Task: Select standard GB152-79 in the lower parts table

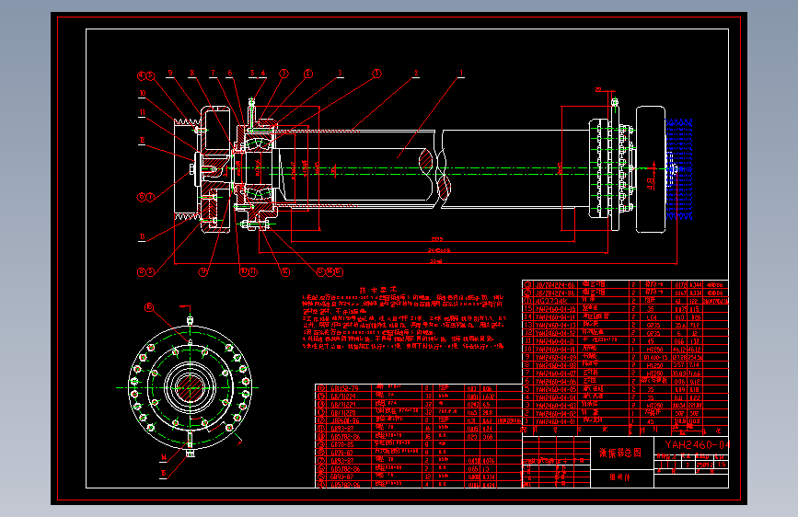Action: (x=344, y=388)
